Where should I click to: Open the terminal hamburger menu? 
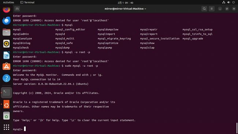212,9
